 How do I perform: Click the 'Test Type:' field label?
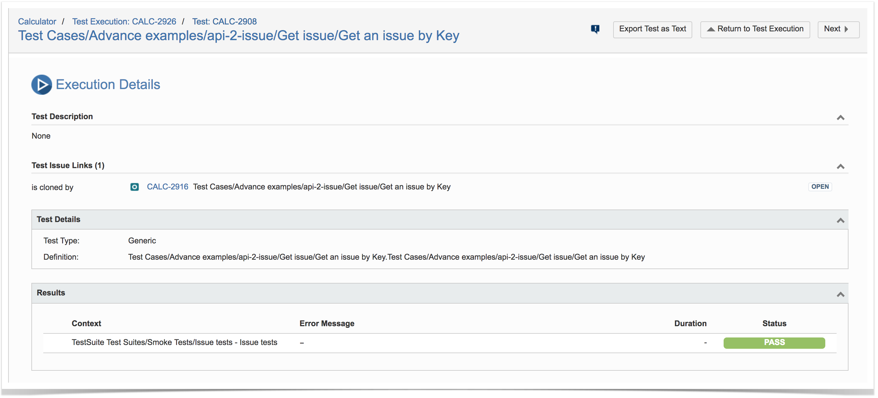tap(61, 241)
